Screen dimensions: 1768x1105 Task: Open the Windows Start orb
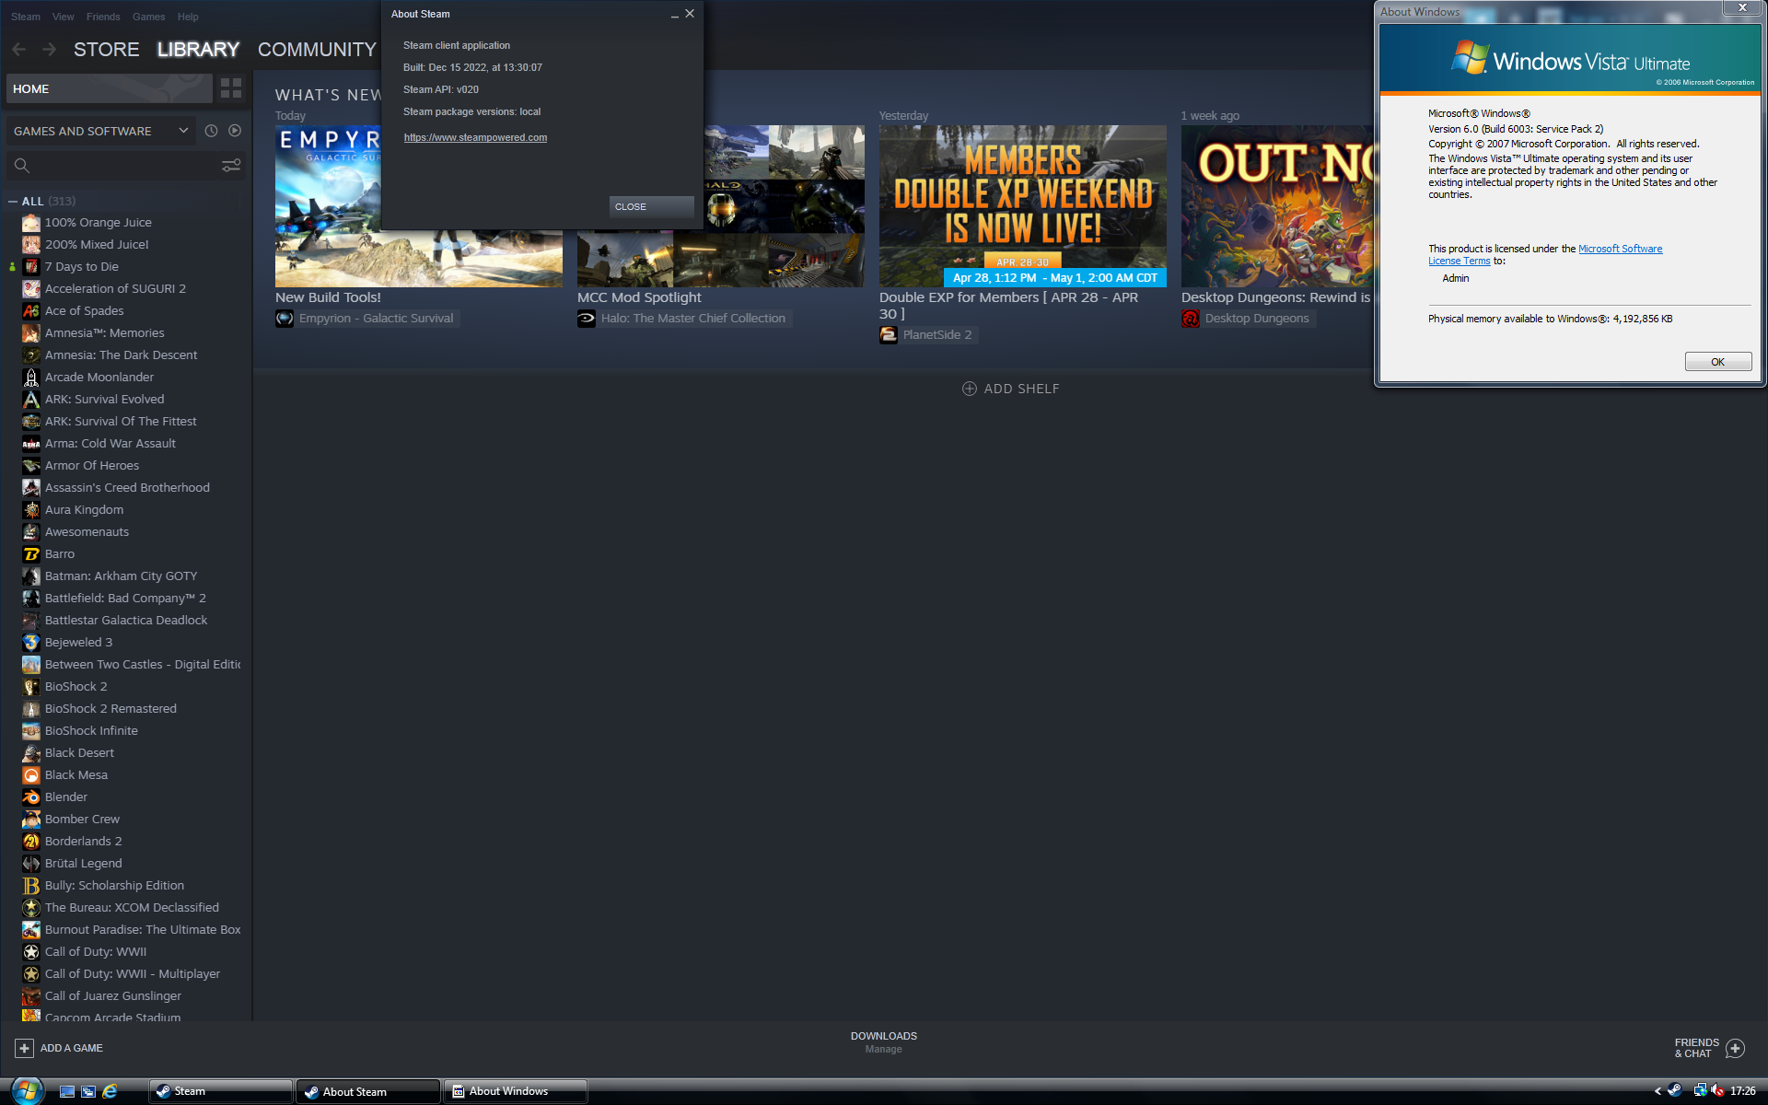pyautogui.click(x=26, y=1090)
